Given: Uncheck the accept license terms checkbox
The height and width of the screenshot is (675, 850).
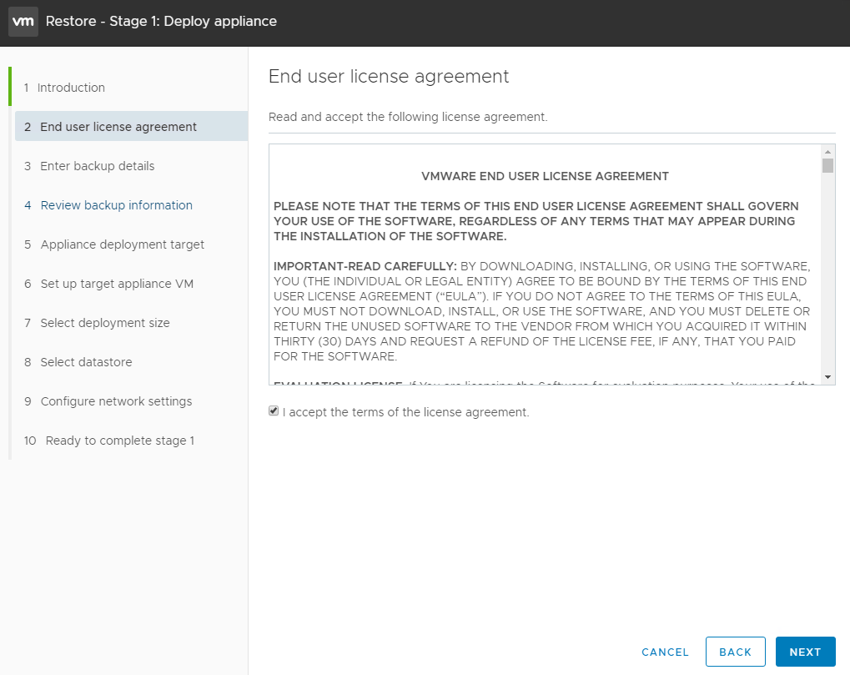Looking at the screenshot, I should [274, 411].
